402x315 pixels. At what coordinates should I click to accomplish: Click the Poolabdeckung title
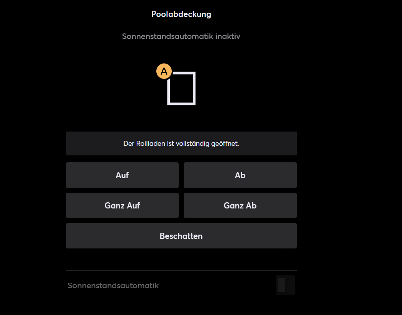coord(181,14)
